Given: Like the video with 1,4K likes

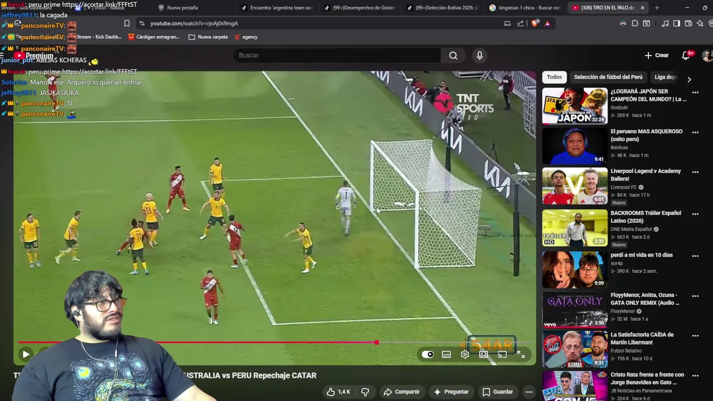Looking at the screenshot, I should tap(339, 392).
